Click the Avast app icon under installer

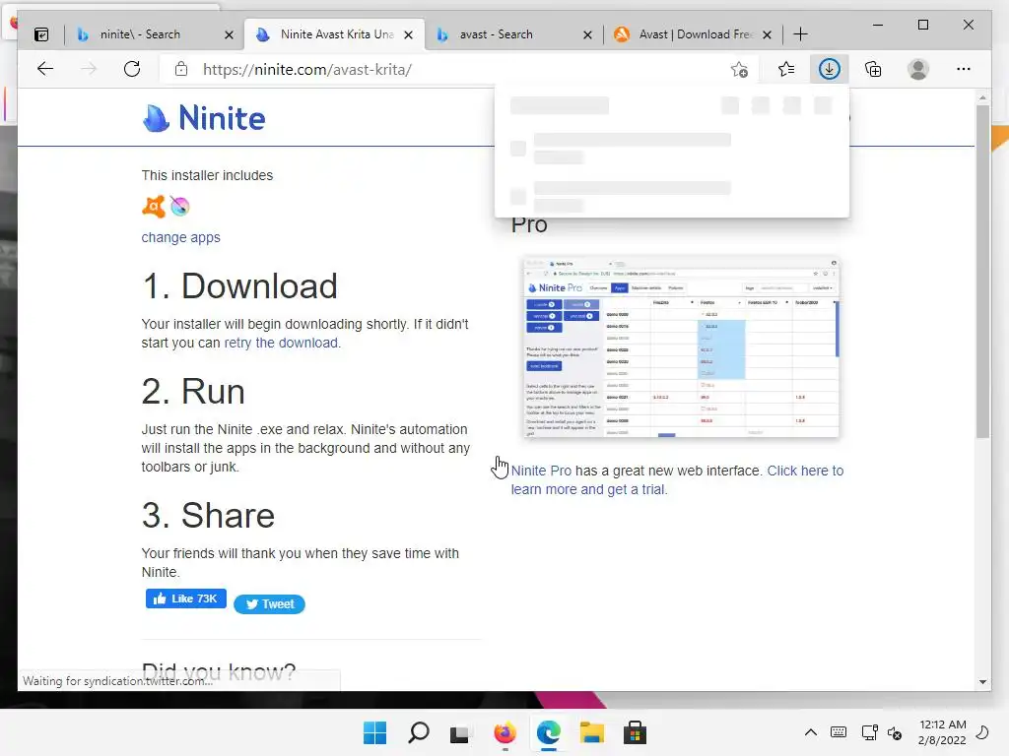click(x=154, y=207)
